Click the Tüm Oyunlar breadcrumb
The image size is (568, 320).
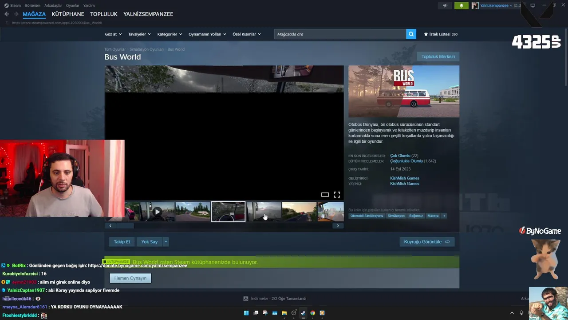[115, 49]
